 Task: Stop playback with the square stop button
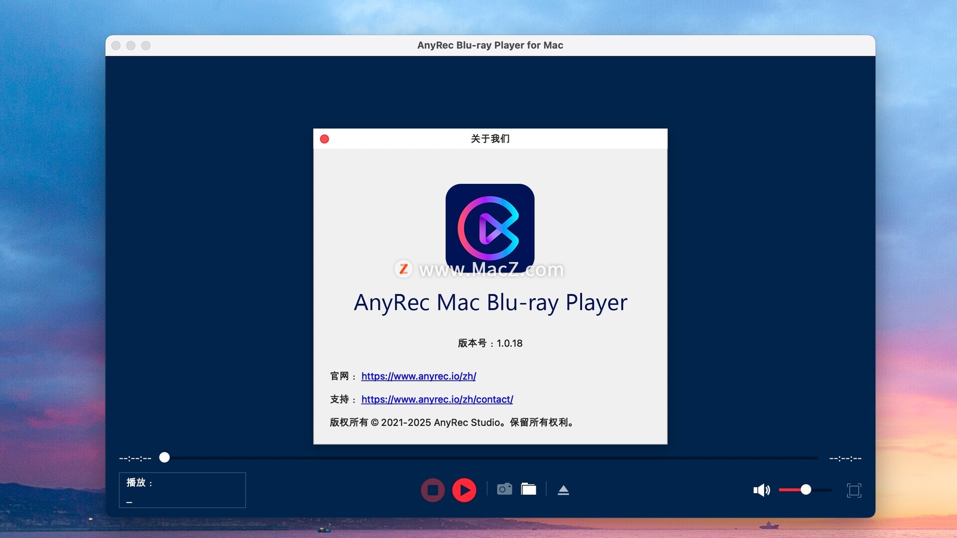pyautogui.click(x=433, y=490)
